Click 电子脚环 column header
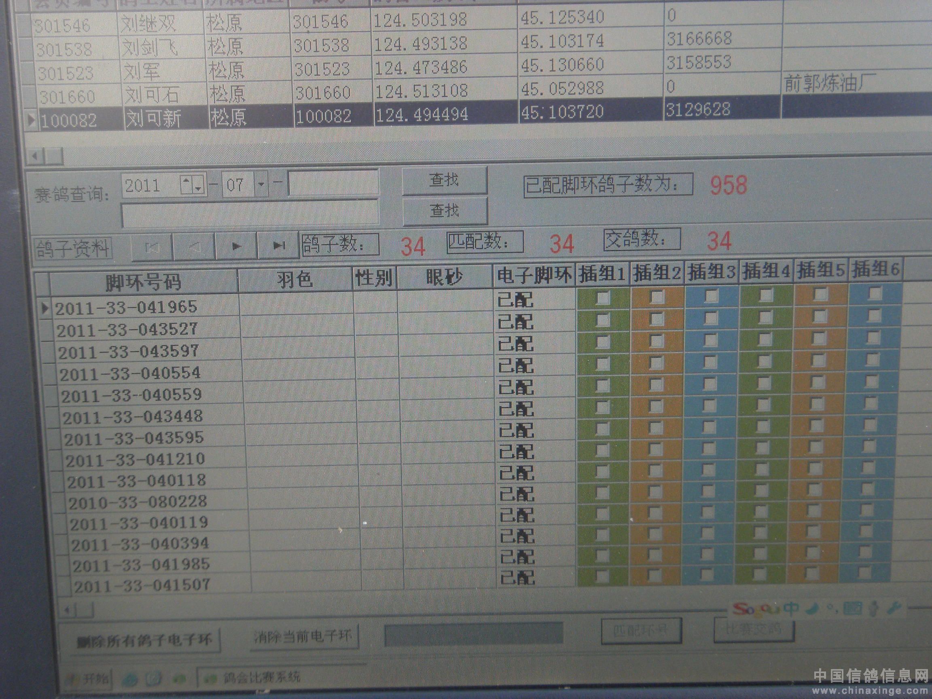Viewport: 932px width, 699px height. pyautogui.click(x=534, y=276)
